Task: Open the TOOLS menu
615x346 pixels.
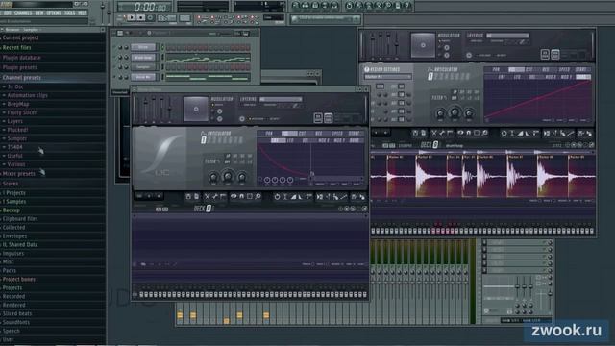Action: pos(69,12)
